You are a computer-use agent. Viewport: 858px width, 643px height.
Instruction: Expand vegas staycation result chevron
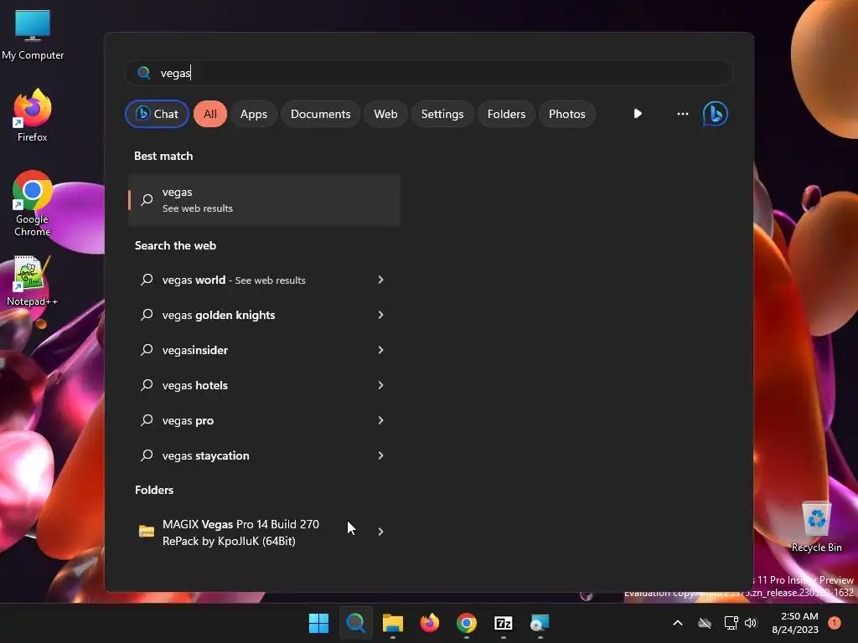pos(381,455)
